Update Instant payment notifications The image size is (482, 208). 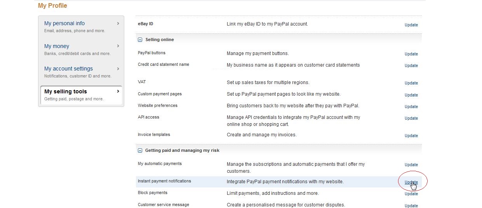pos(411,182)
